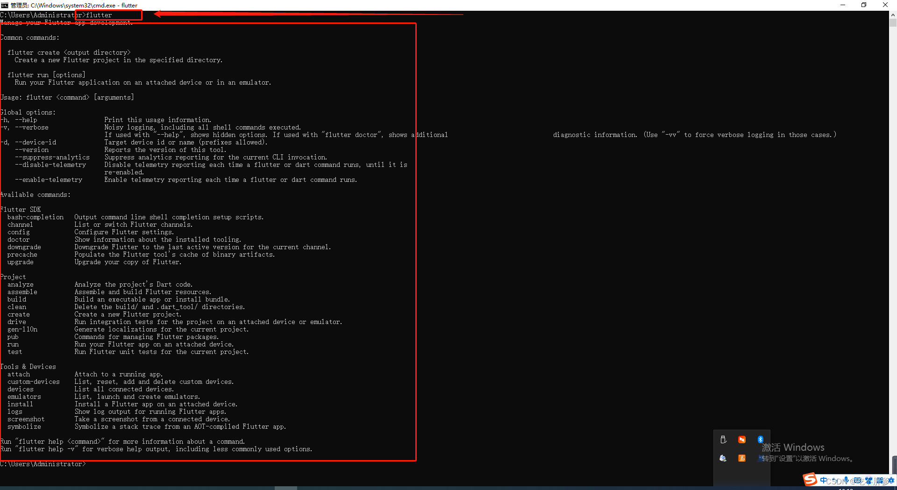Click the Sogou input method S logo
This screenshot has width=897, height=490.
tap(810, 479)
